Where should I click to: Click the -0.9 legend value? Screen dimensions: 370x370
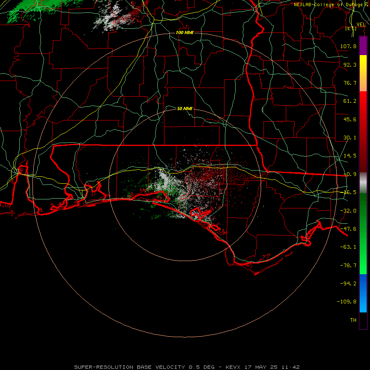(x=350, y=174)
